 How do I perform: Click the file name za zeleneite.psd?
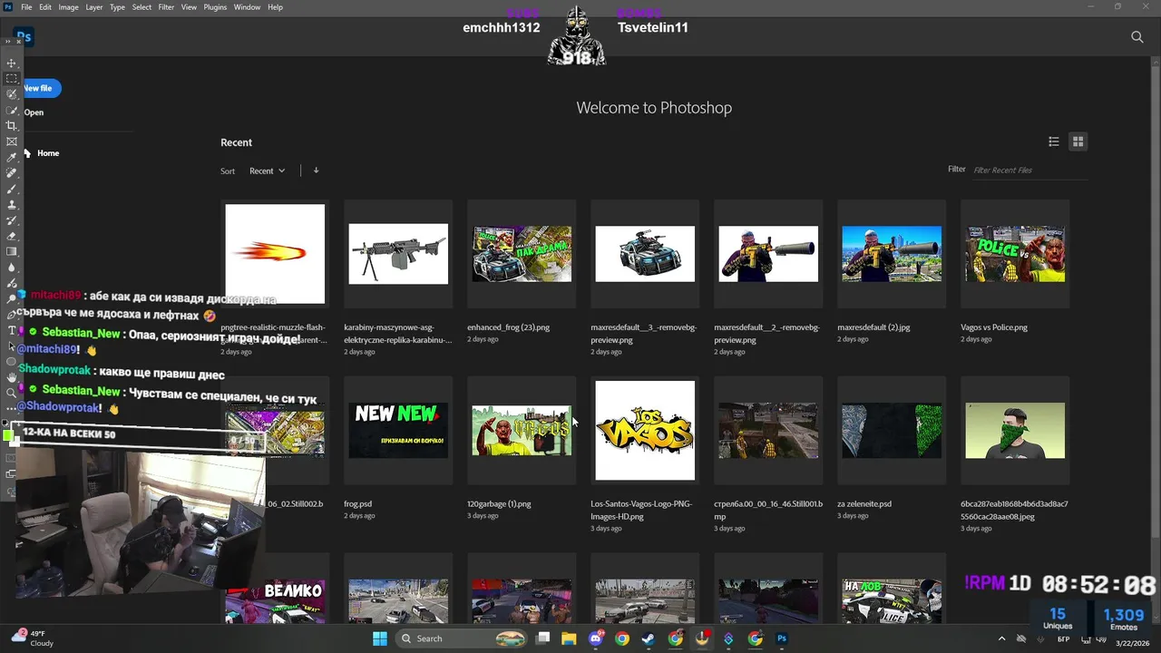(x=864, y=503)
